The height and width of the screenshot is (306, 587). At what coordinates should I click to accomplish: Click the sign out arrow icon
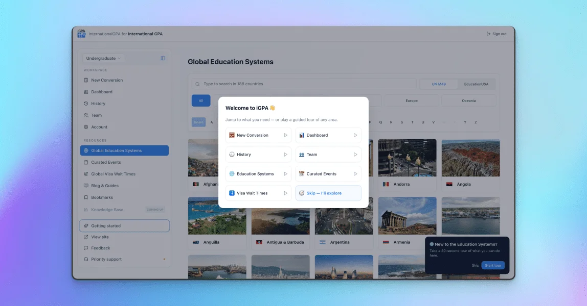[488, 34]
